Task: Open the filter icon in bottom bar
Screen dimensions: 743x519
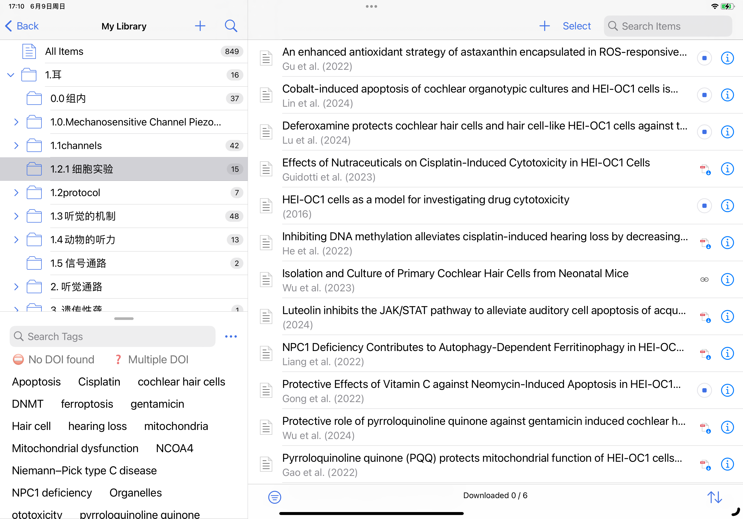Action: tap(274, 497)
